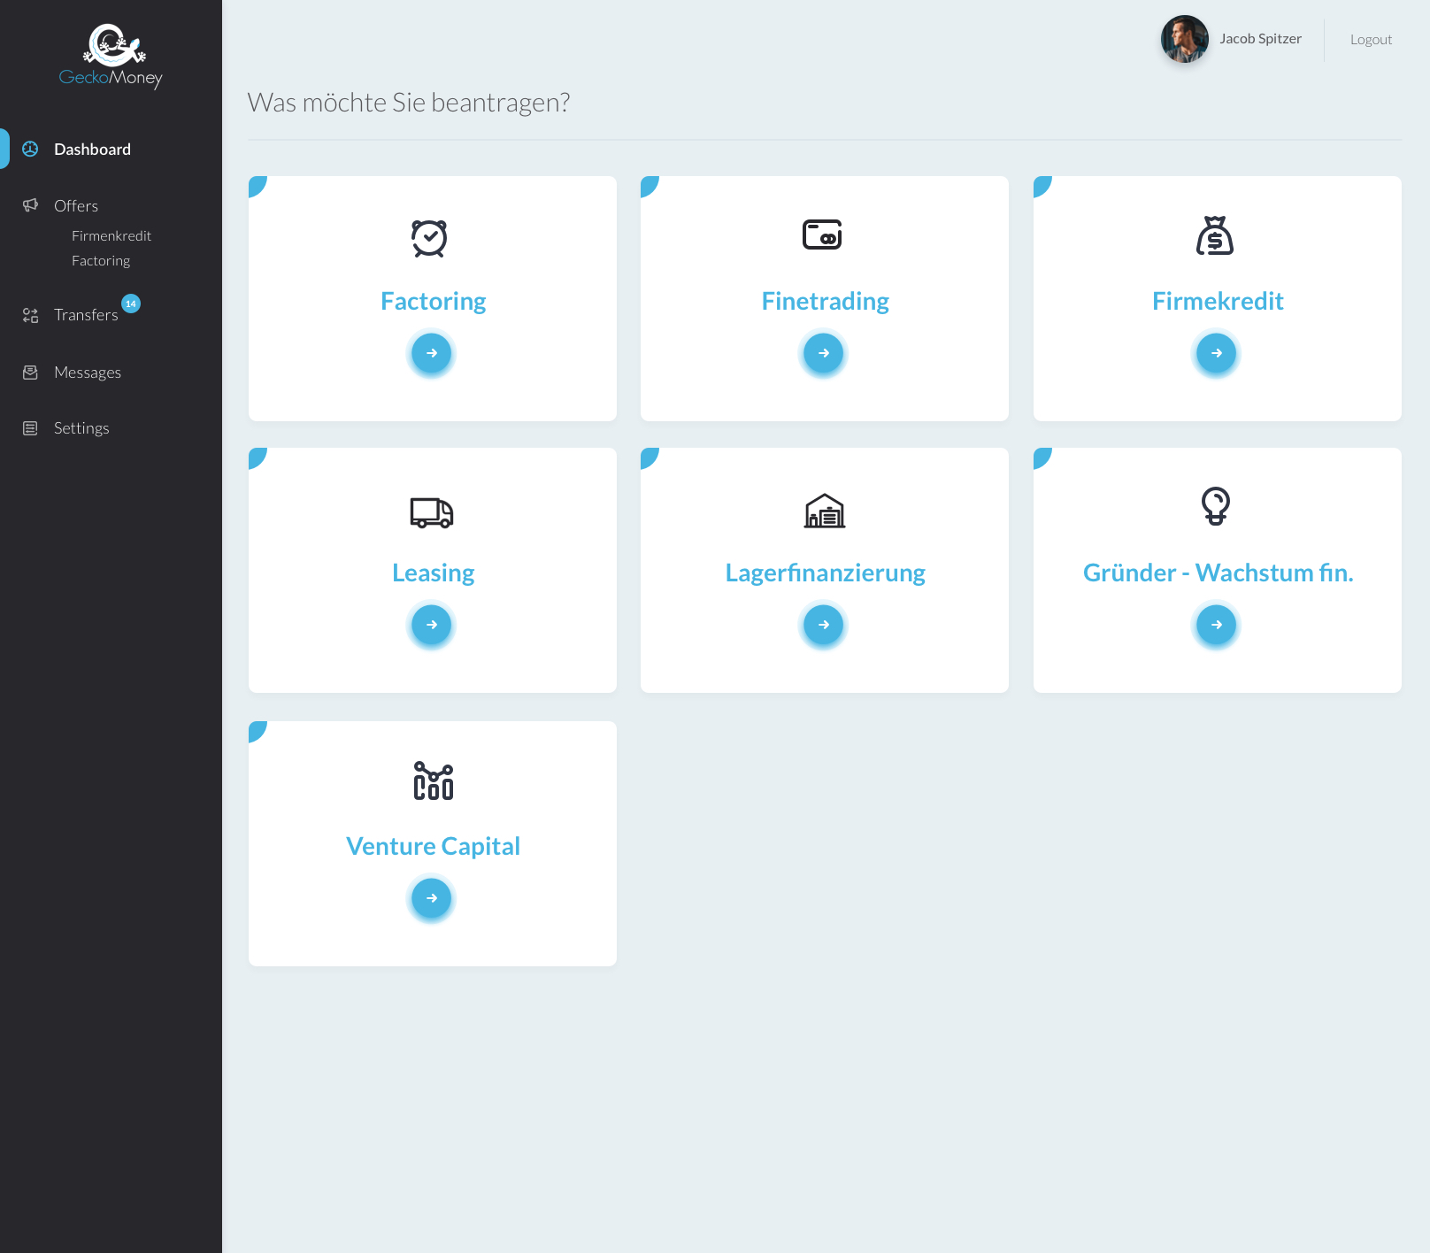Click Jacob Spitzer's profile avatar
The height and width of the screenshot is (1253, 1430).
pos(1185,39)
